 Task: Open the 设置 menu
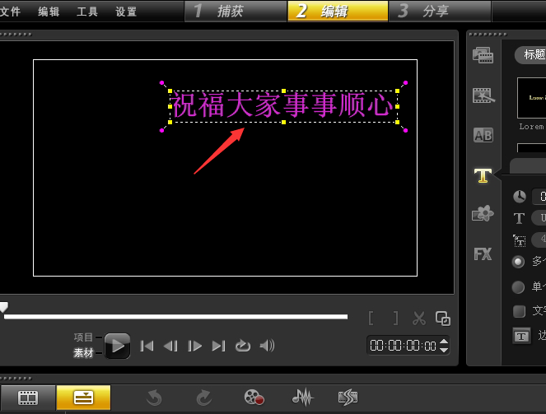pos(126,12)
